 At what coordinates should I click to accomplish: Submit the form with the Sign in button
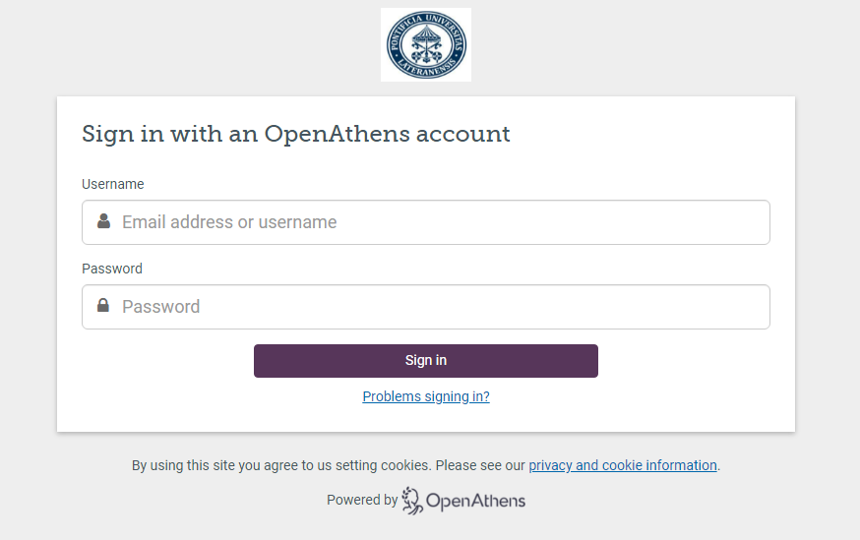pos(426,361)
